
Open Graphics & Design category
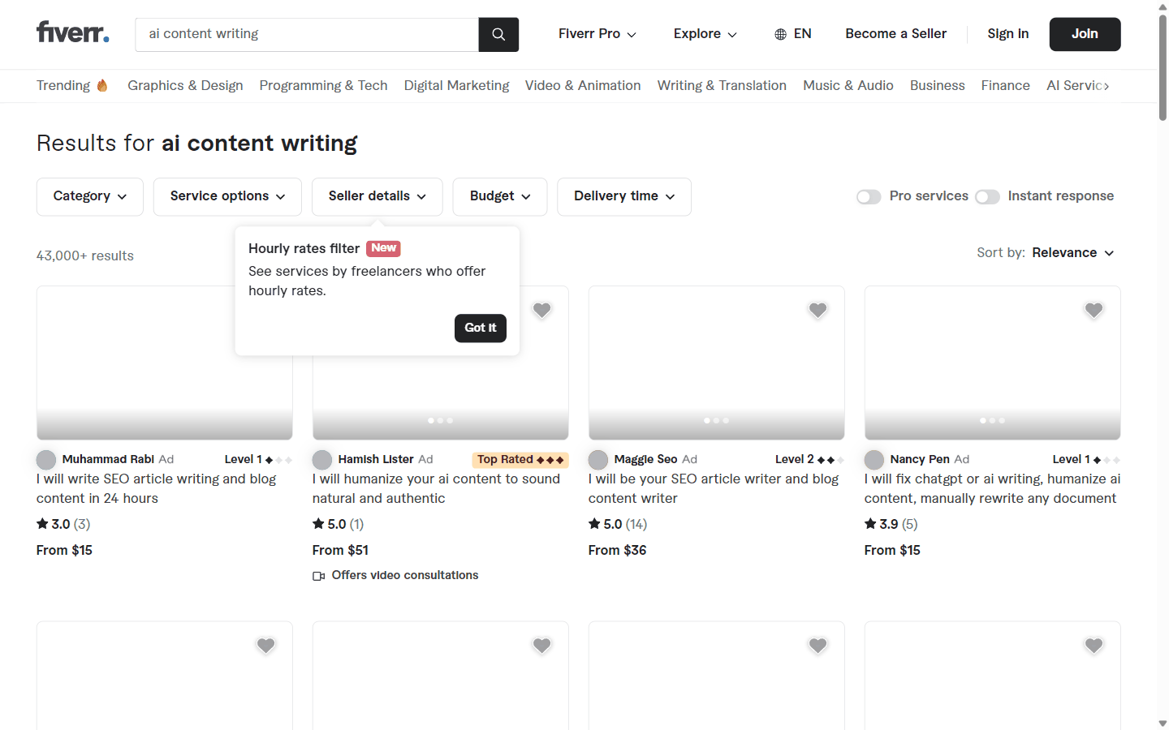pyautogui.click(x=185, y=86)
